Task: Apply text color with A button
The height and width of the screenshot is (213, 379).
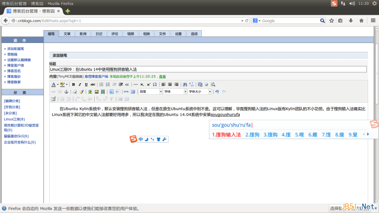Action: tap(54, 85)
